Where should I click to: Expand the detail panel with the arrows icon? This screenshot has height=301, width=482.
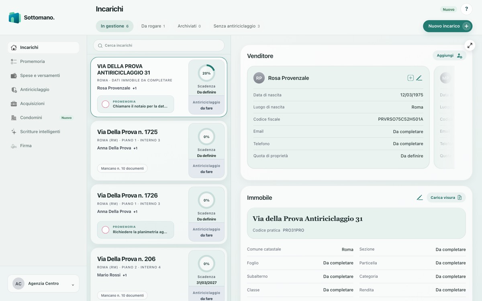pyautogui.click(x=470, y=45)
